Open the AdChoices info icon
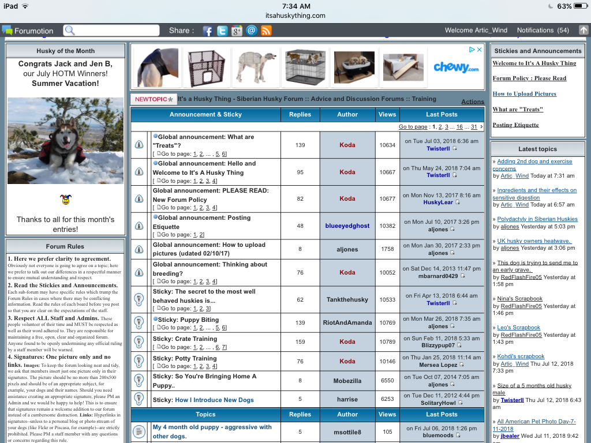The width and height of the screenshot is (591, 443). click(472, 50)
